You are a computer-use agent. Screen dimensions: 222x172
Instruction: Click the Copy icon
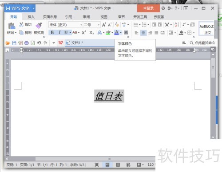click(x=21, y=32)
